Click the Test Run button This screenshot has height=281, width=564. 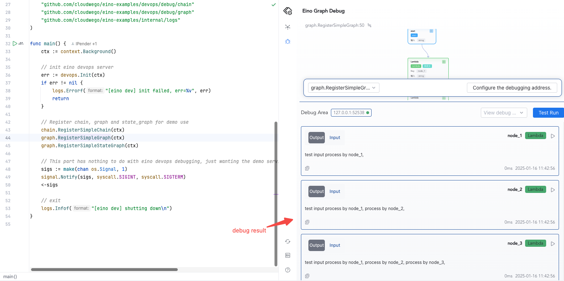548,113
